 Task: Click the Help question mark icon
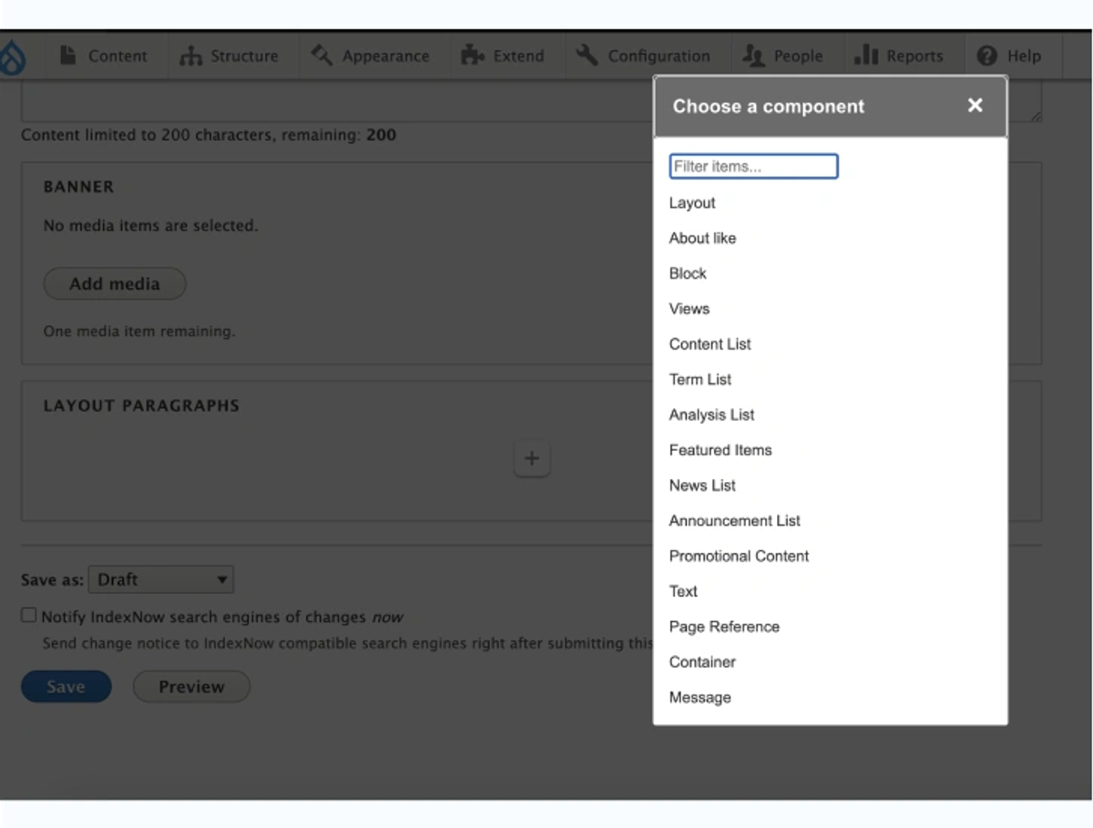[986, 56]
